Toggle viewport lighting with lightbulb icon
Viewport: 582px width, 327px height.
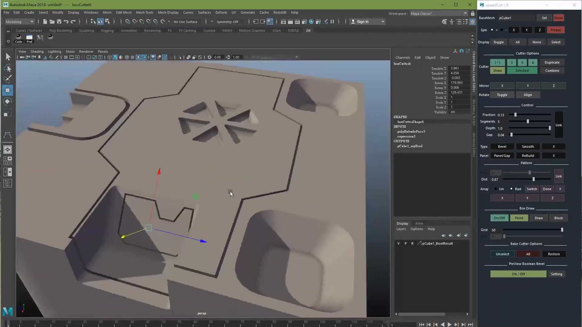(138, 57)
